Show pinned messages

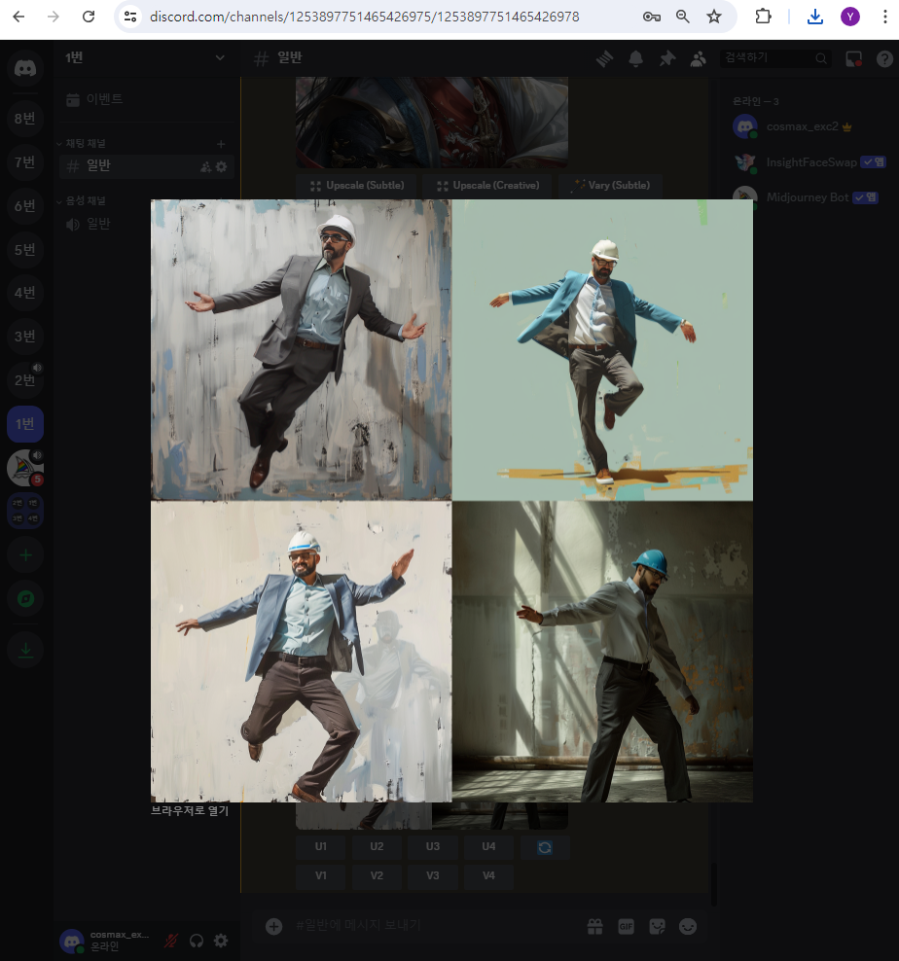[667, 58]
